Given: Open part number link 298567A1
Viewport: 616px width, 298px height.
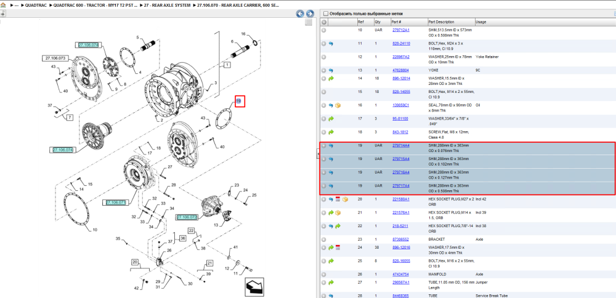Looking at the screenshot, I should pyautogui.click(x=401, y=282).
